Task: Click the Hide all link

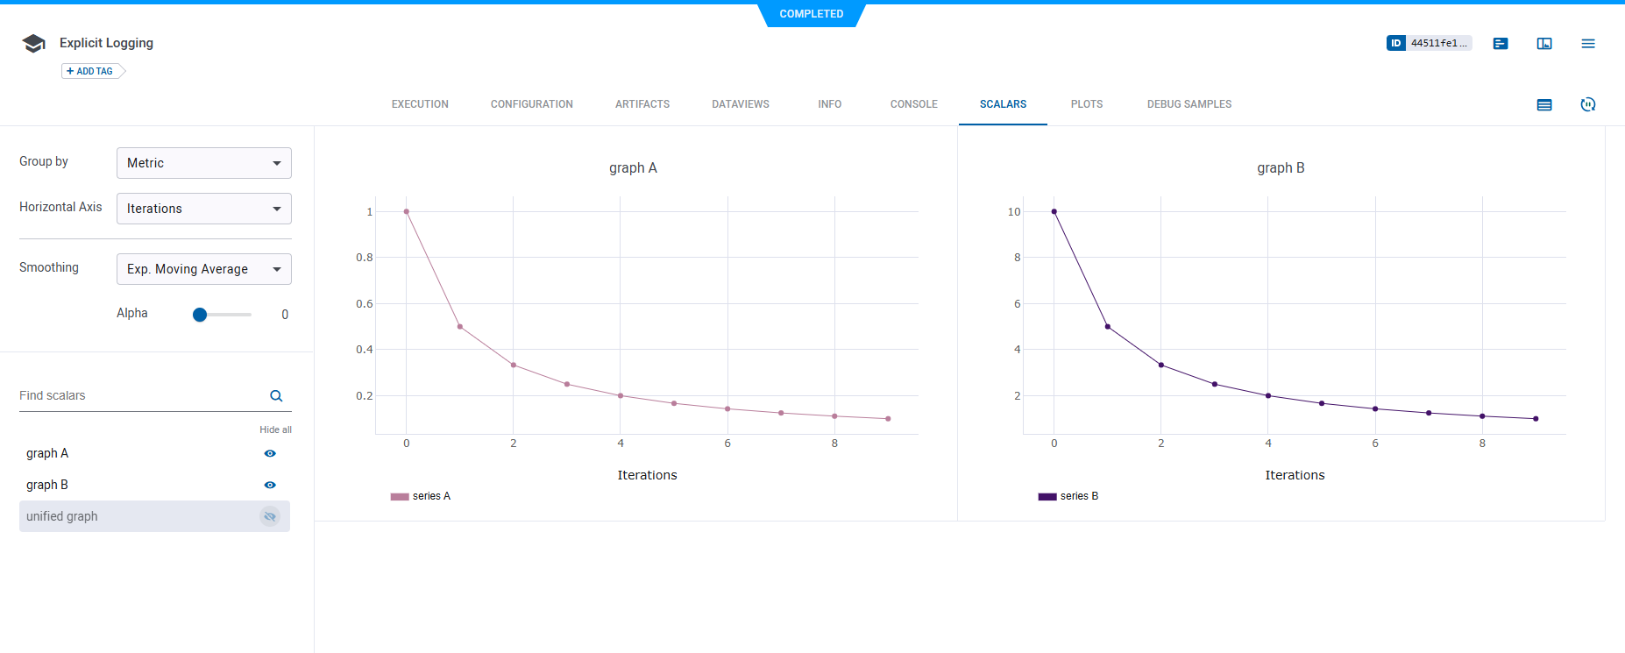Action: point(275,429)
